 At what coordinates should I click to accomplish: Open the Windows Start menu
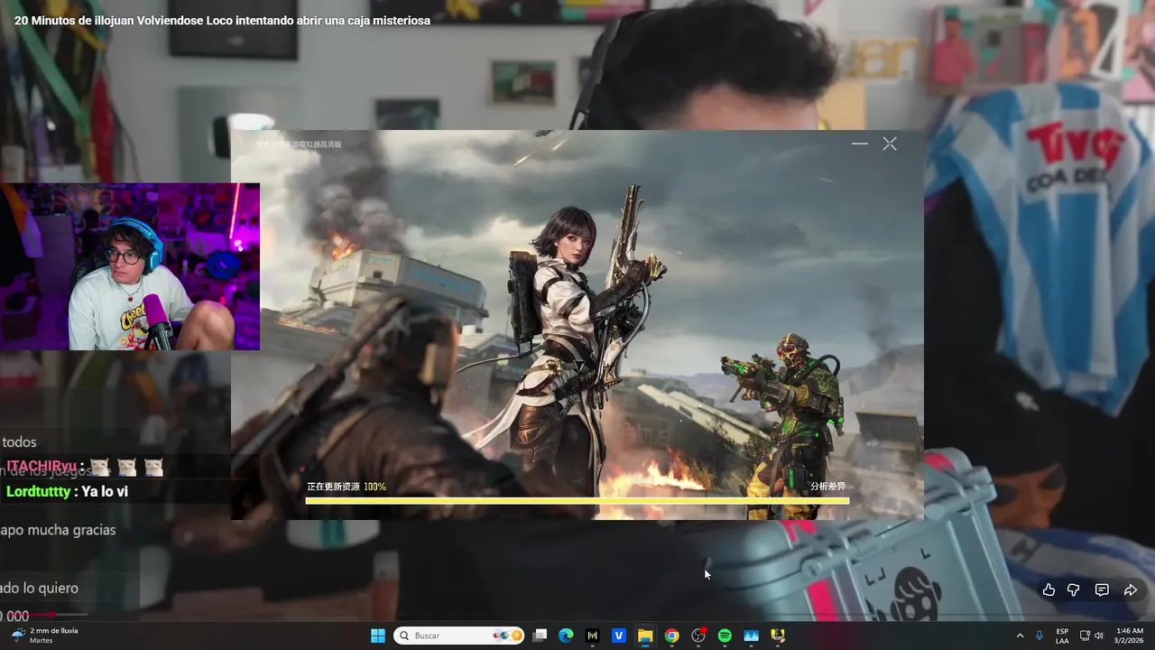tap(378, 636)
